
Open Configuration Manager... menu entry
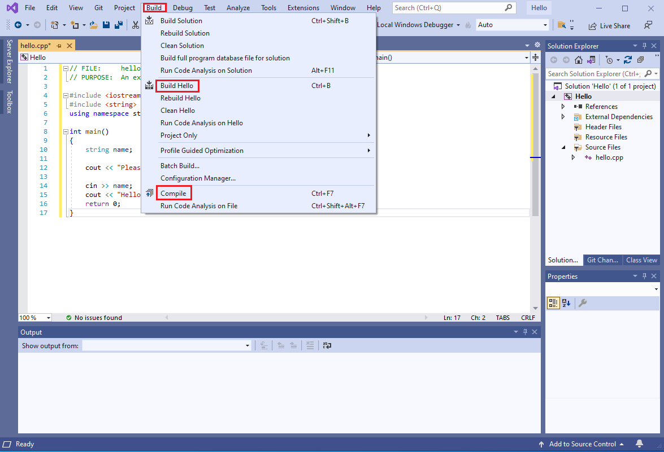(258, 178)
